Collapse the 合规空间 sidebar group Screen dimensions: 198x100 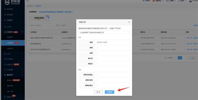pos(22,32)
